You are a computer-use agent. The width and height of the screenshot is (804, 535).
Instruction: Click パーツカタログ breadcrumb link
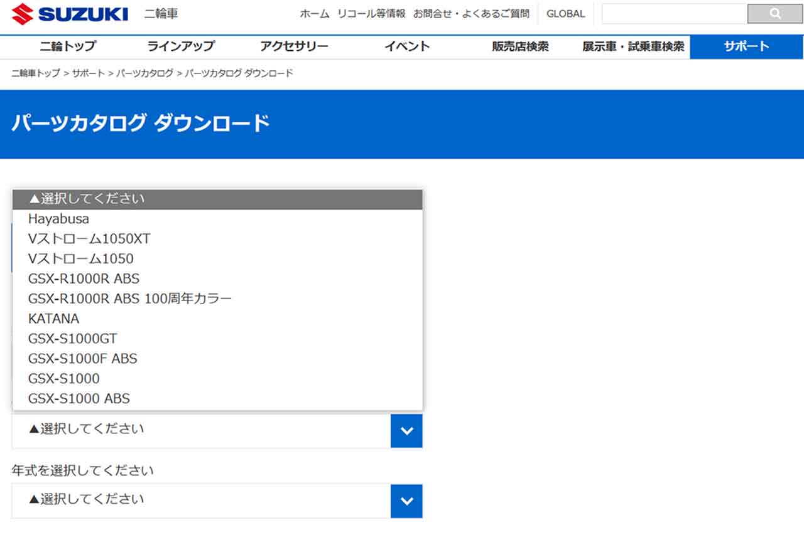(x=144, y=73)
